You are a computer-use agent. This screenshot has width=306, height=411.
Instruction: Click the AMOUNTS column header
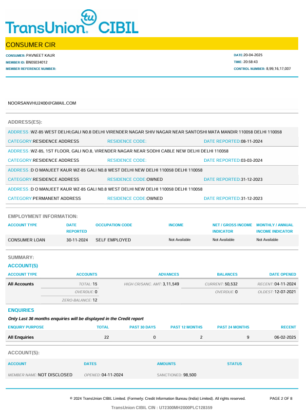click(x=166, y=364)
